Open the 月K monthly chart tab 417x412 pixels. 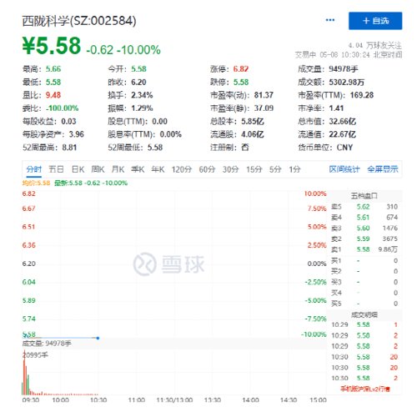pyautogui.click(x=118, y=169)
